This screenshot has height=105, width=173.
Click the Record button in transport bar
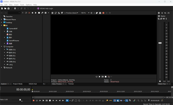34,100
